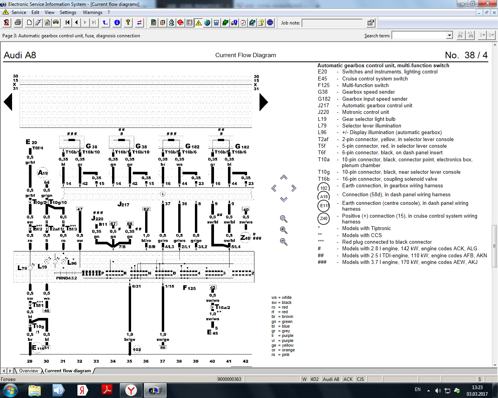Viewport: 498px width, 398px height.
Task: Click the new blank page icon
Action: point(29,23)
